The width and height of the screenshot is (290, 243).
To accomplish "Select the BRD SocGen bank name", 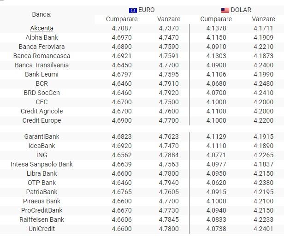I will [41, 93].
